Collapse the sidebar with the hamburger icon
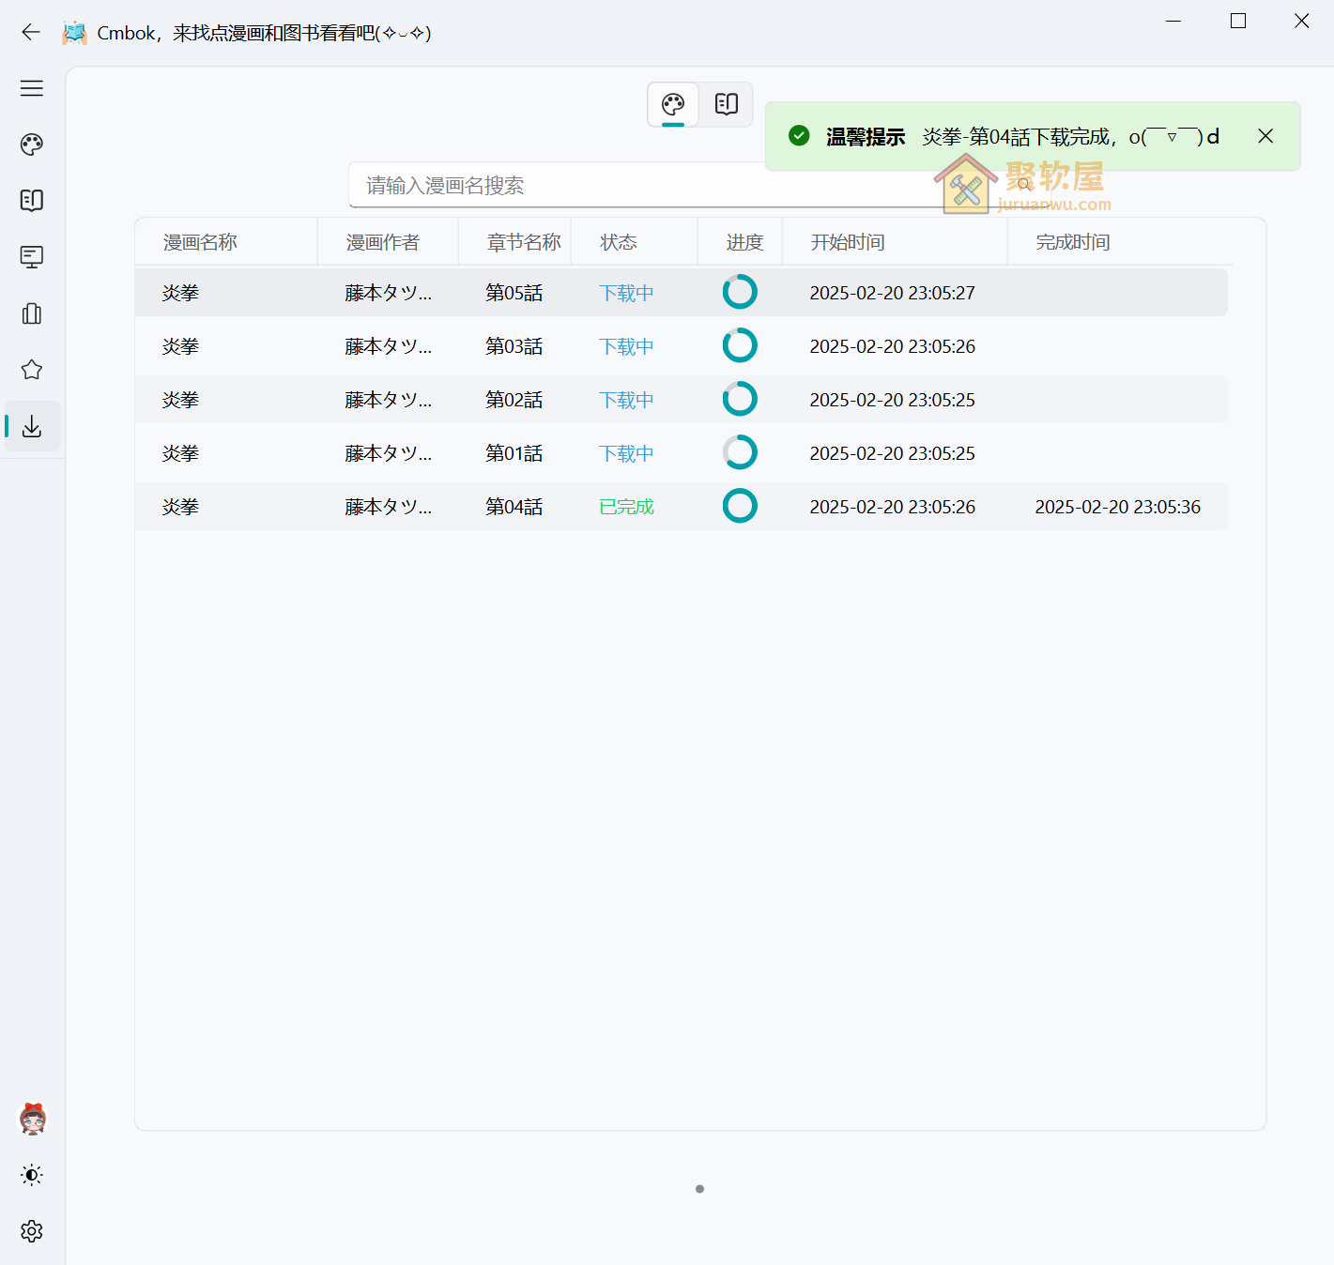 click(31, 87)
